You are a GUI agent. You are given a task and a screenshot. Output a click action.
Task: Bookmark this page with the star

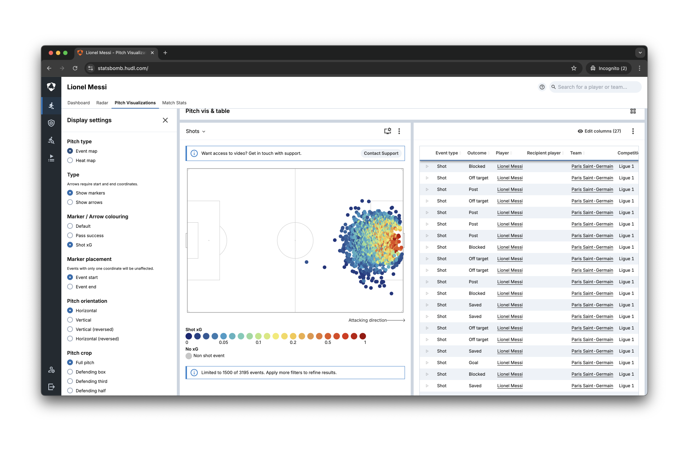pyautogui.click(x=574, y=68)
